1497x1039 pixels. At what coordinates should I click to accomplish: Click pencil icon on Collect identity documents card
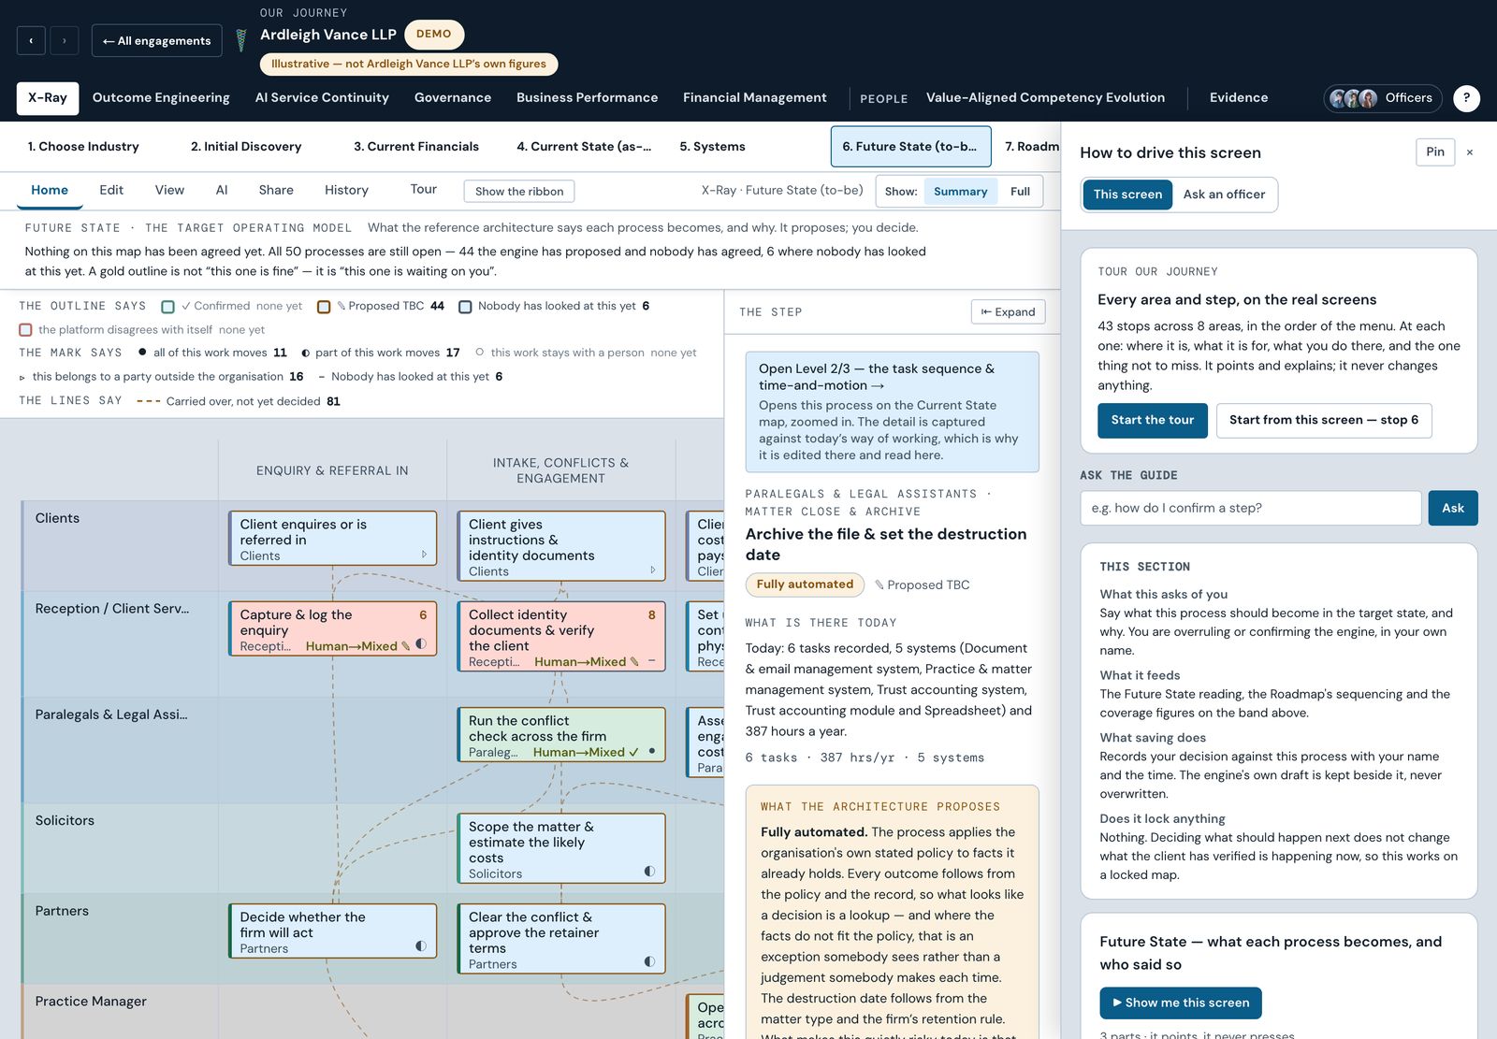click(x=634, y=661)
